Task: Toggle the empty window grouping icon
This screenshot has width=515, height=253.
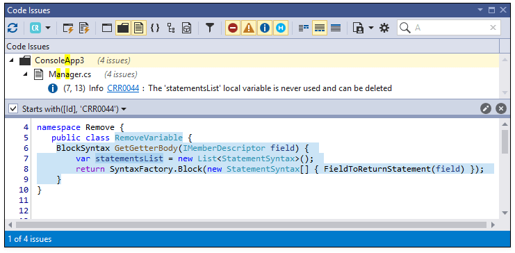Action: 107,28
